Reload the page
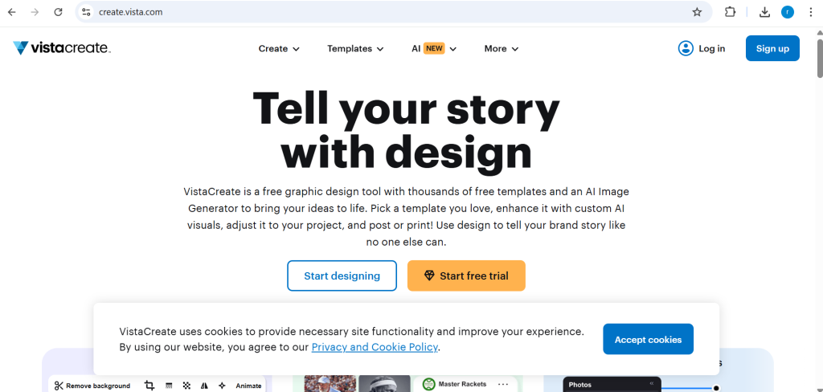The image size is (823, 392). 58,12
